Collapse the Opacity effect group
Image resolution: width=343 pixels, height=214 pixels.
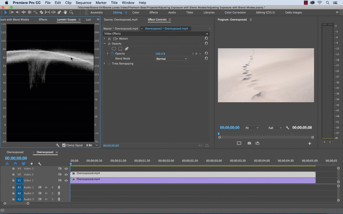pyautogui.click(x=104, y=44)
